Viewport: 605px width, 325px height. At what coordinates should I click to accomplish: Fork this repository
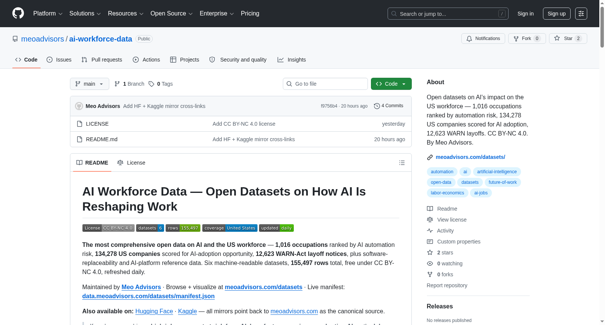(527, 39)
